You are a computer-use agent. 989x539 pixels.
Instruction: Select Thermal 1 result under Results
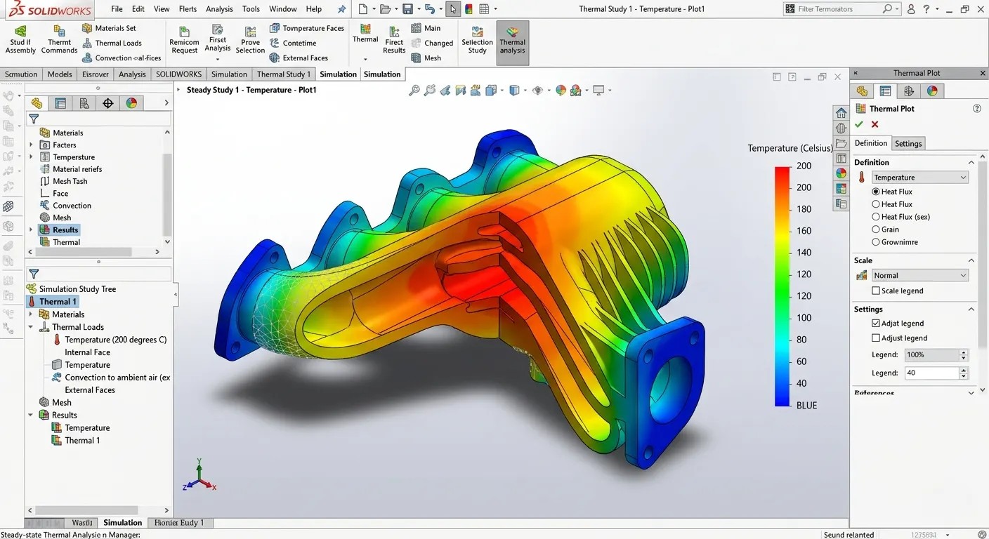pyautogui.click(x=76, y=441)
